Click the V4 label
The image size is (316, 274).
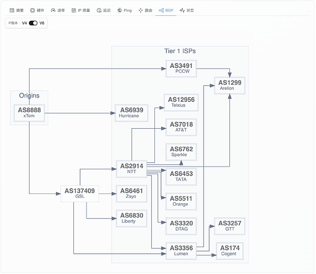click(25, 23)
